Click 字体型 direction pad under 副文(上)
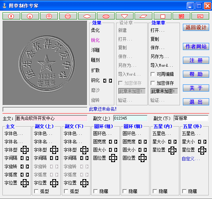The width and height of the screenshot is (212, 199). coord(54,150)
